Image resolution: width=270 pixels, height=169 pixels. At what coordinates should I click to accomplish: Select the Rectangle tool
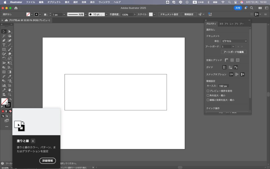(4, 49)
